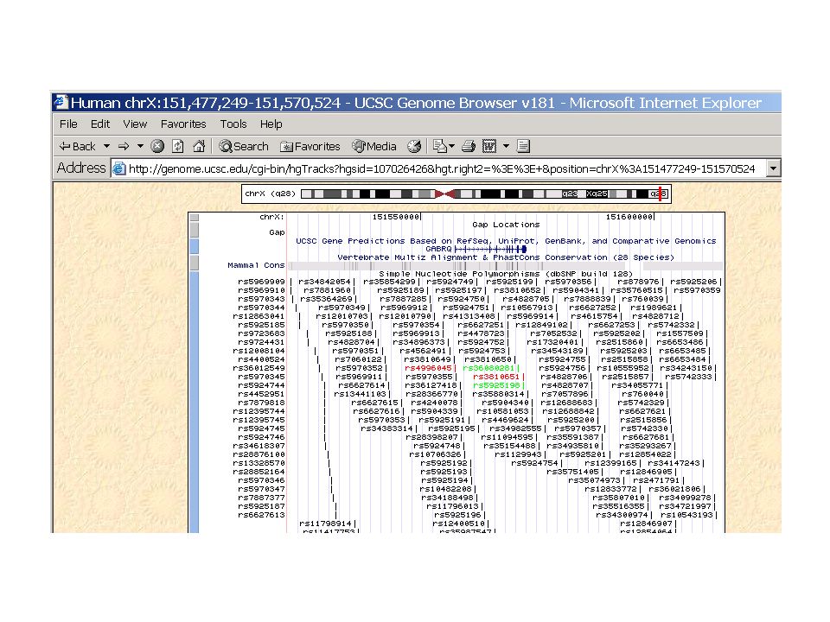Click the Mammal Cons track label
The height and width of the screenshot is (622, 830).
(x=256, y=265)
